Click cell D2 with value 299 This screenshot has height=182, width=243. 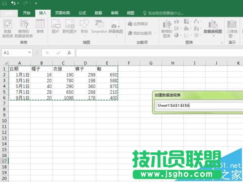[x=85, y=75]
